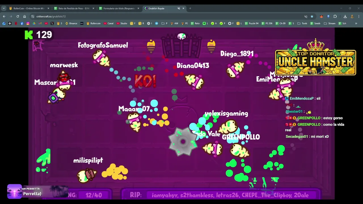Screen dimensions: 363x204
Task: Open the Instagram bookmark icon
Action: click(x=28, y=24)
